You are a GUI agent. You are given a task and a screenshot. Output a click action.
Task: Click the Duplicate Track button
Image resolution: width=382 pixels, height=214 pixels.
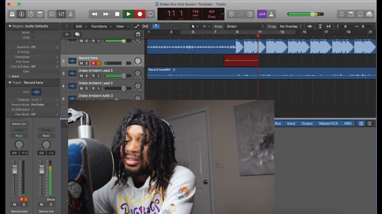click(78, 34)
